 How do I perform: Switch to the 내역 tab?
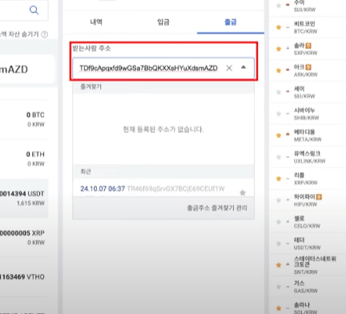[x=96, y=22]
